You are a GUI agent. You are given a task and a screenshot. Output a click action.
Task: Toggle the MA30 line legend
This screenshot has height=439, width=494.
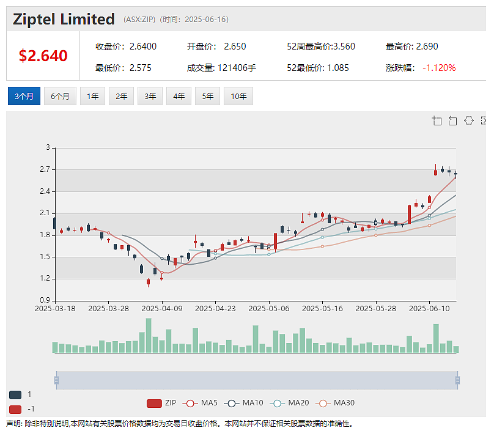click(335, 403)
